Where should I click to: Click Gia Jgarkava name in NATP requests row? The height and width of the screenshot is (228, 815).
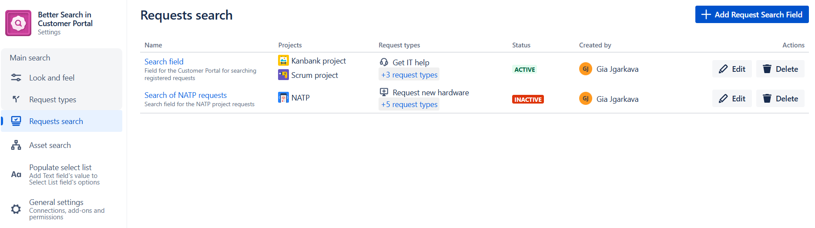[617, 99]
